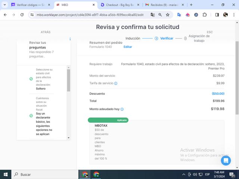Image resolution: width=239 pixels, height=179 pixels.
Task: Open the chat support bubble
Action: [226, 160]
